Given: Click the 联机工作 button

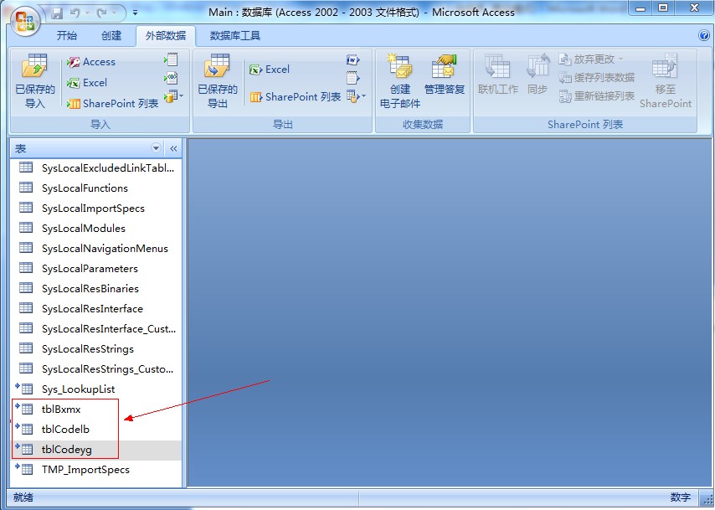Looking at the screenshot, I should tap(498, 75).
